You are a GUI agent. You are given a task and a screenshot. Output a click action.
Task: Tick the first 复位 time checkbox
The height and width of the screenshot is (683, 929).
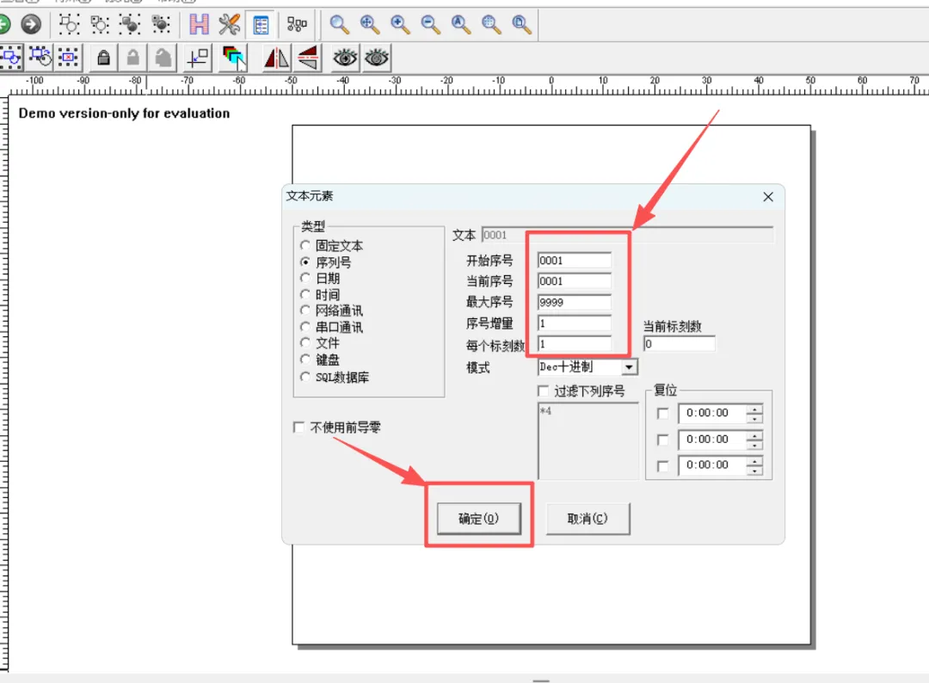pos(662,414)
